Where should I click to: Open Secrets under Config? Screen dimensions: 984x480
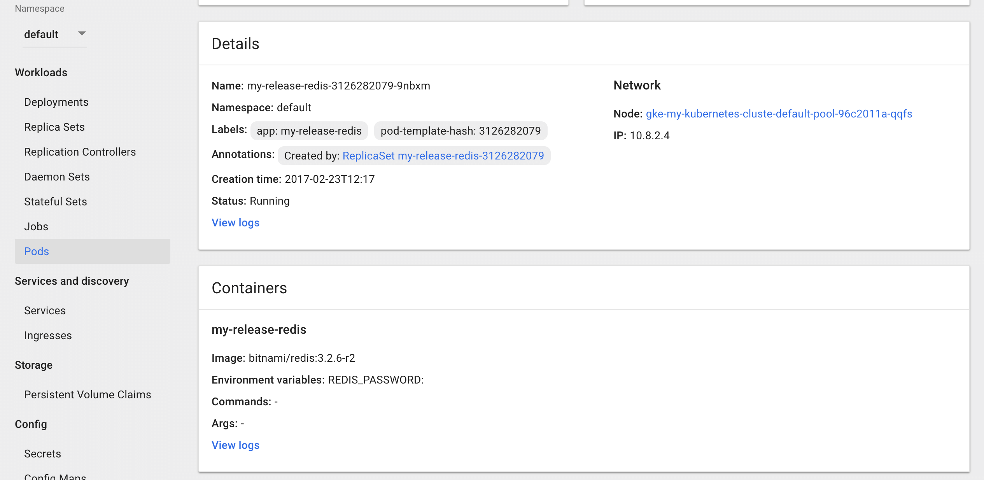[x=42, y=454]
